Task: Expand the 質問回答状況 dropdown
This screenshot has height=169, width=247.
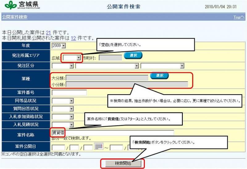Action: (x=63, y=109)
